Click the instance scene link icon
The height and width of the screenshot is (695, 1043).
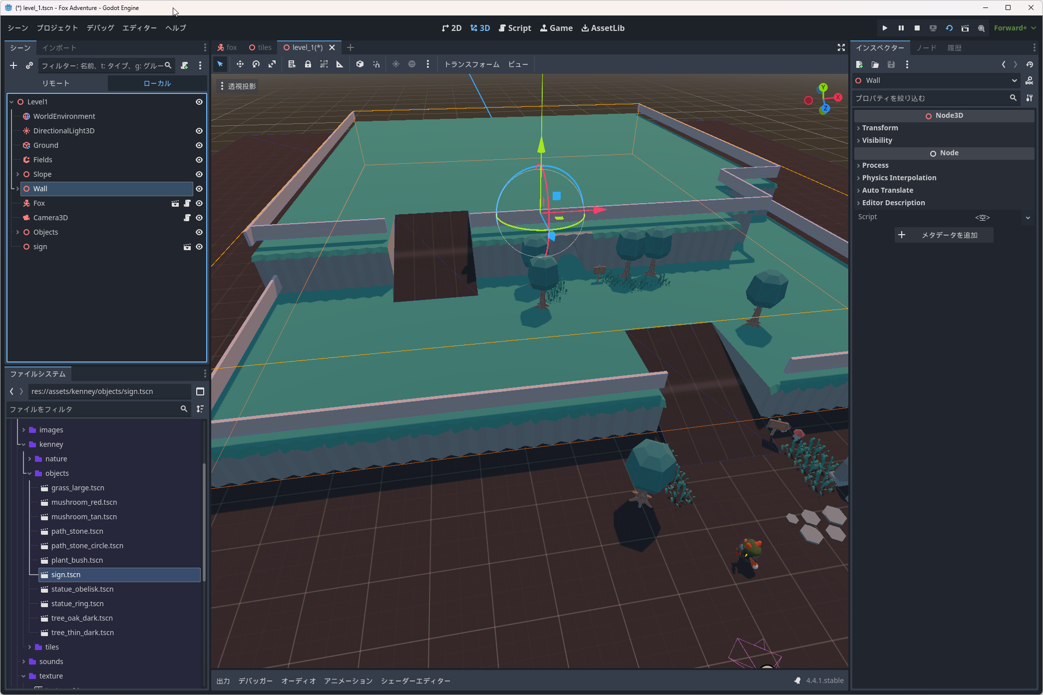[29, 65]
